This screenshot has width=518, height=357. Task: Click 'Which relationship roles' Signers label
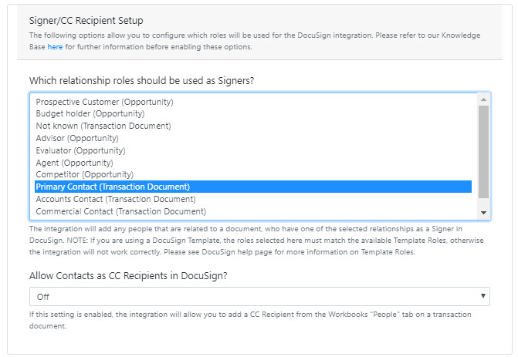pyautogui.click(x=141, y=81)
